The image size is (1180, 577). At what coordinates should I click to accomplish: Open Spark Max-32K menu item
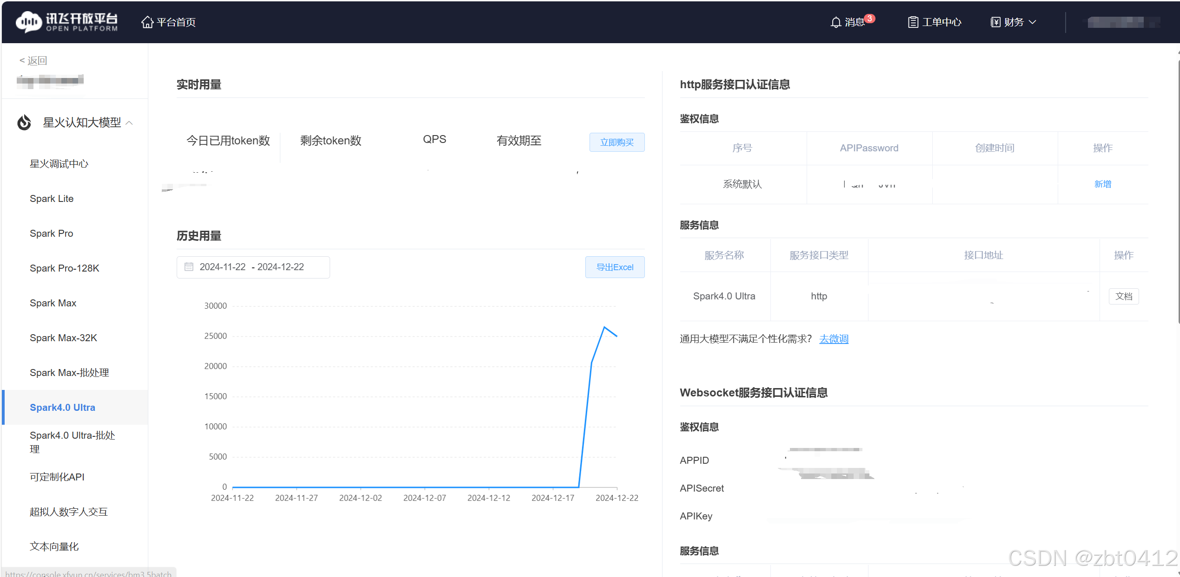63,338
